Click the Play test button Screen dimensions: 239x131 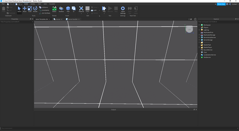tap(104, 9)
